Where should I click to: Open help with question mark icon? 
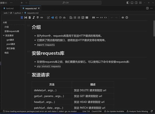click(127, 18)
